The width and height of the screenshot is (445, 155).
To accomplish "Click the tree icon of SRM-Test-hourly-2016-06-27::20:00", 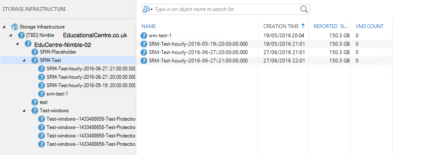I will (42, 77).
